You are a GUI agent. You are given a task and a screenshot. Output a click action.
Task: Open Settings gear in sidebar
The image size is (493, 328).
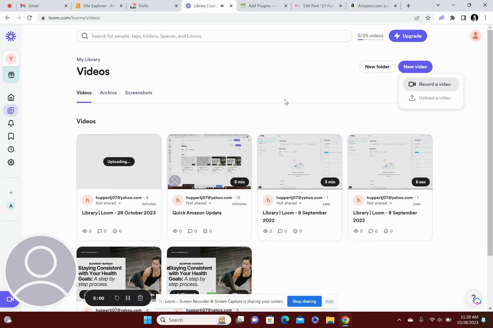tap(11, 162)
